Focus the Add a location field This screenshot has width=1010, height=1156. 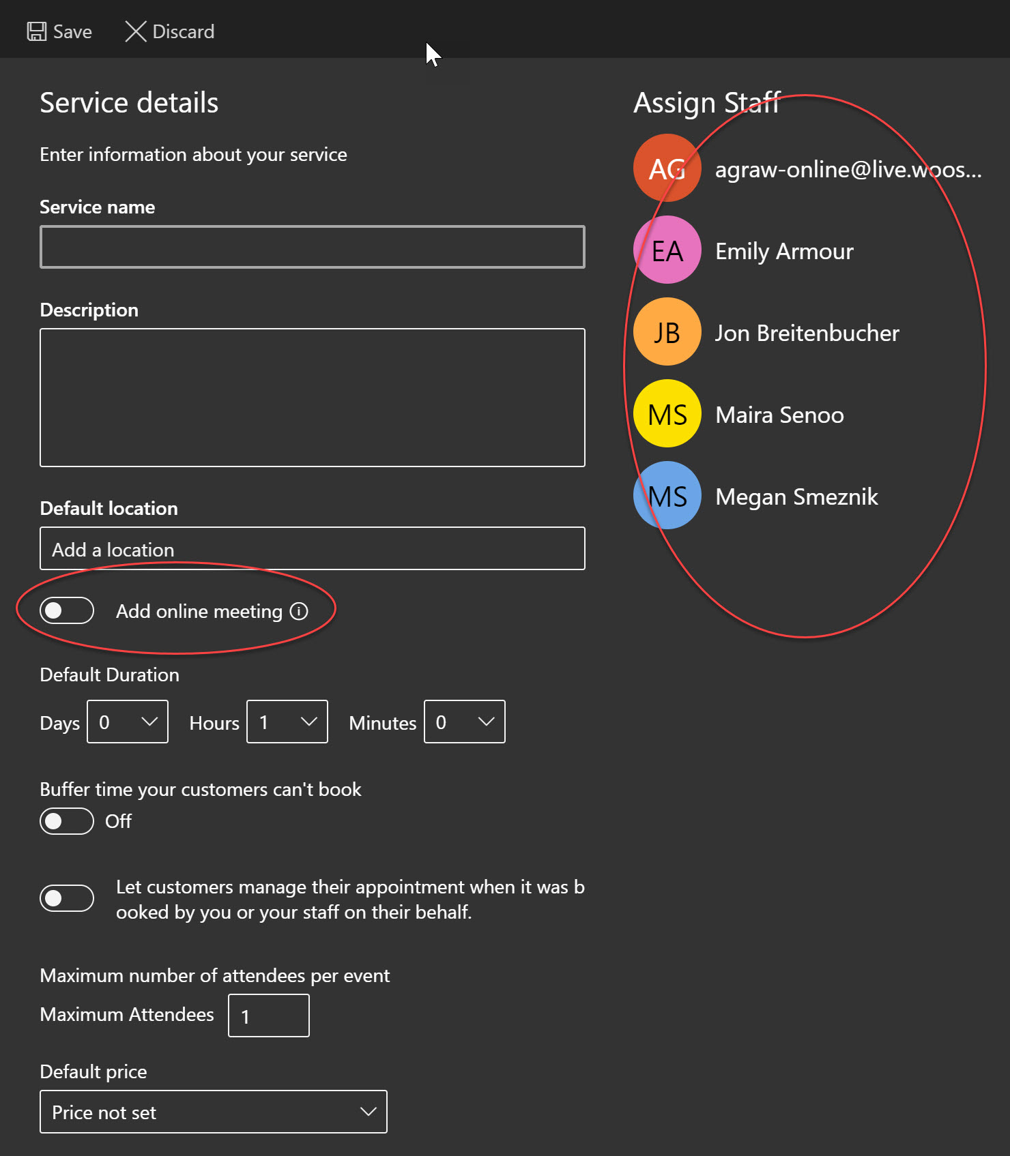tap(312, 548)
